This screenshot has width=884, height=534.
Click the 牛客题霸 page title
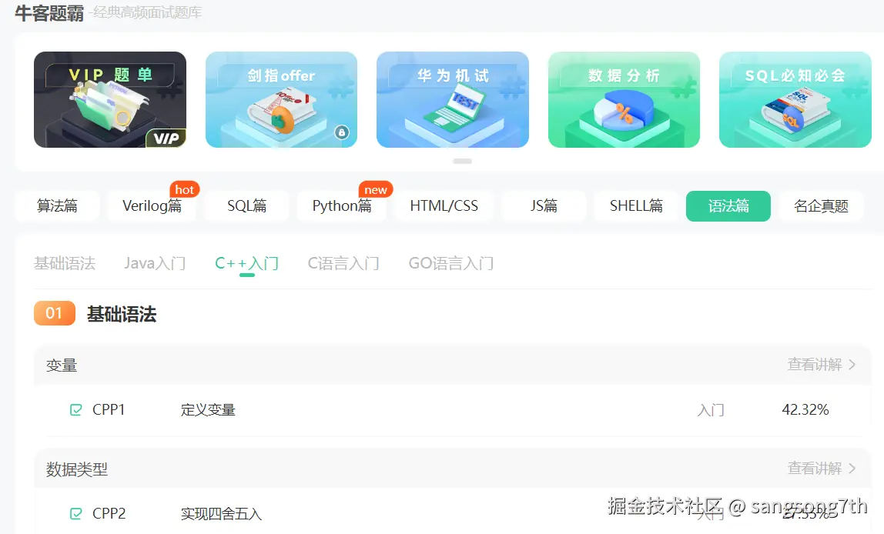49,12
